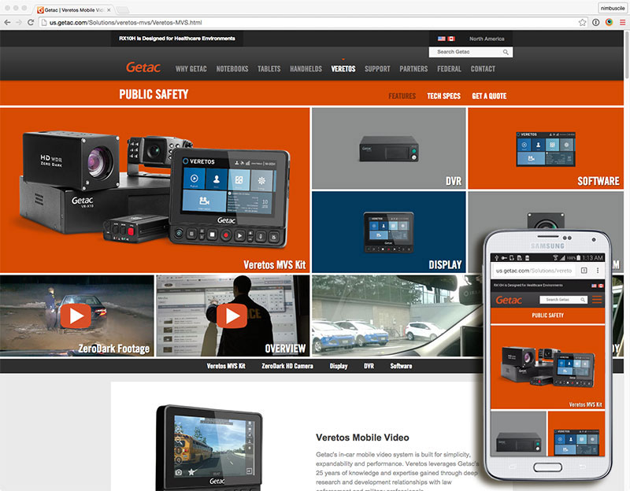Reload the page in the browser
630x491 pixels.
31,23
